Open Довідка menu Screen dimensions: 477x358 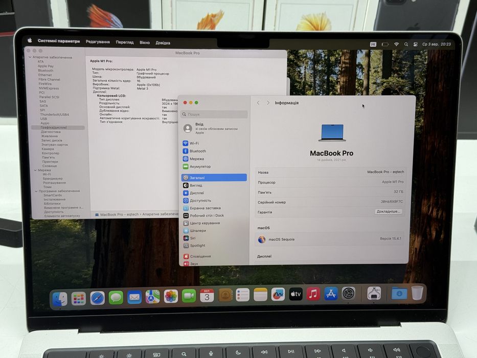[x=163, y=43]
